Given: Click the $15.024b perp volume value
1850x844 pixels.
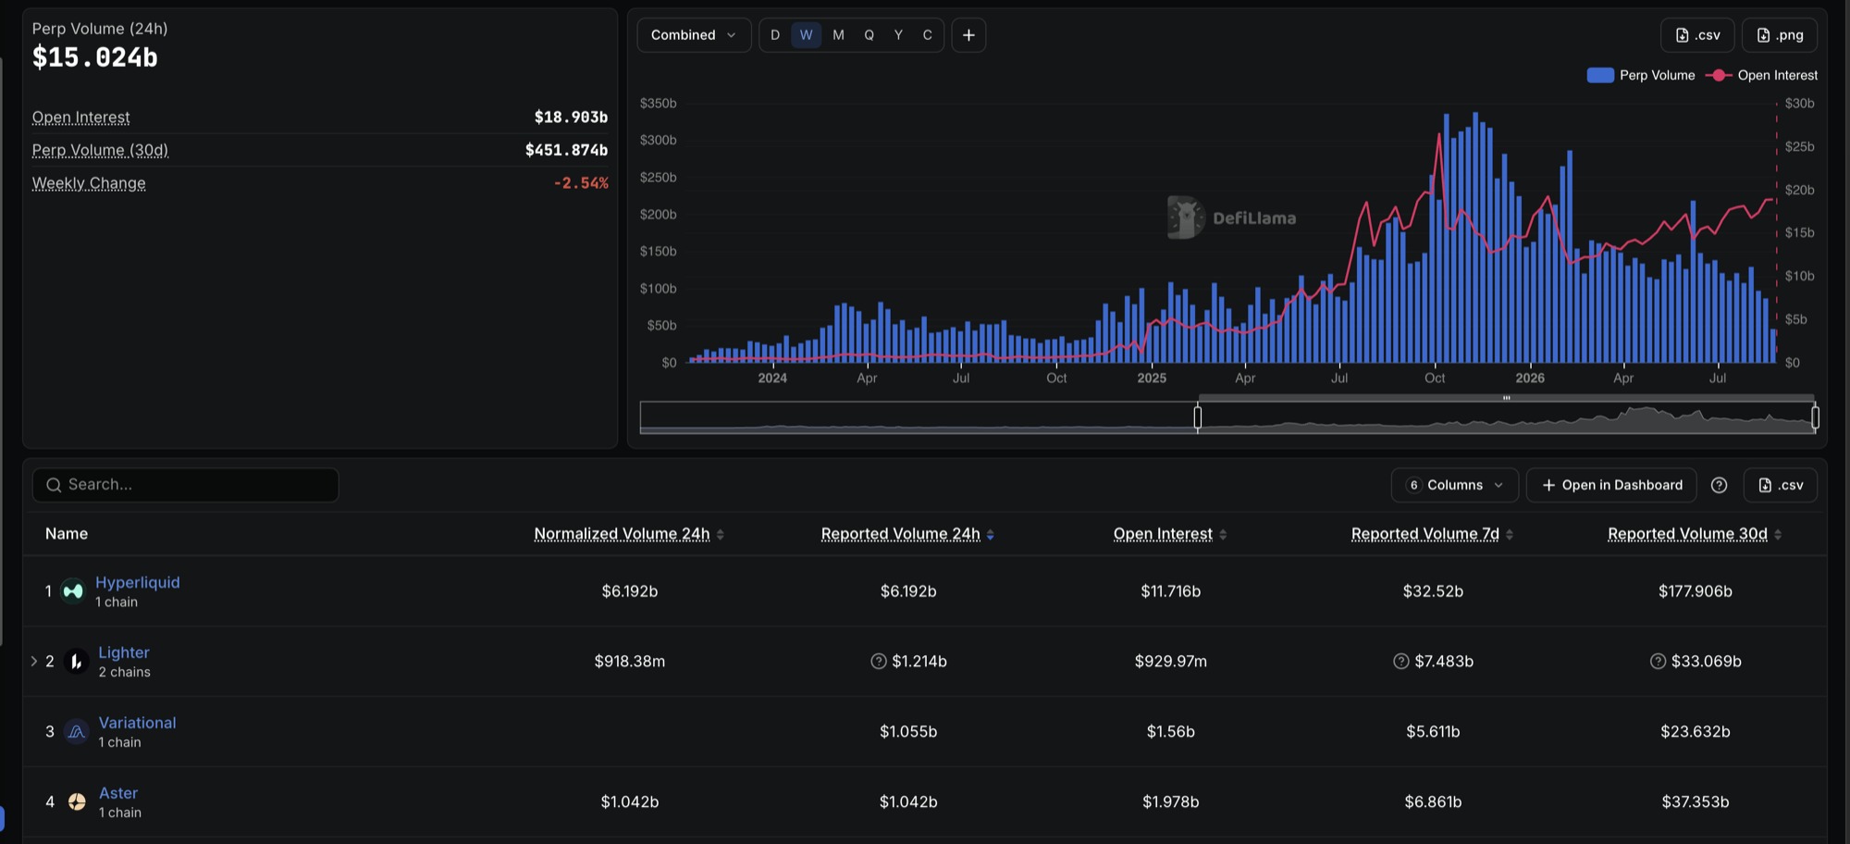Looking at the screenshot, I should point(95,57).
